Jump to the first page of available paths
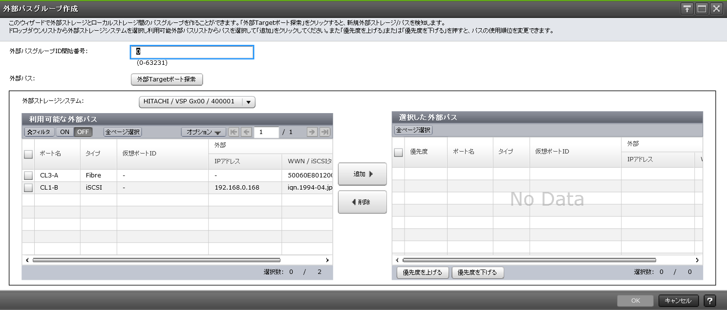727x310 pixels. pyautogui.click(x=234, y=132)
